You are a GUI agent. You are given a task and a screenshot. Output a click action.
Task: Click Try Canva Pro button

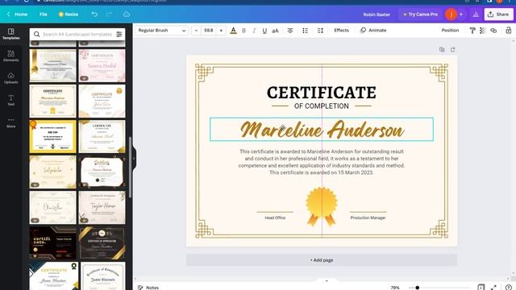[x=420, y=14]
